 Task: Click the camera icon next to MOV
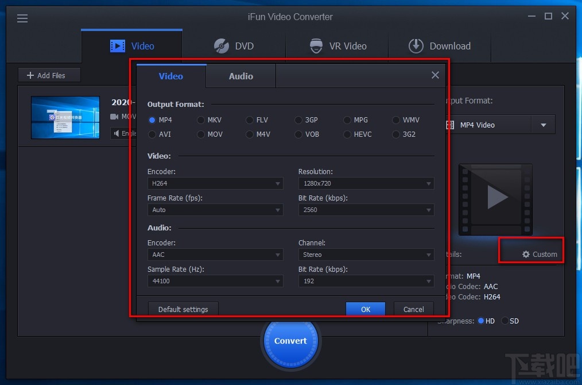114,117
